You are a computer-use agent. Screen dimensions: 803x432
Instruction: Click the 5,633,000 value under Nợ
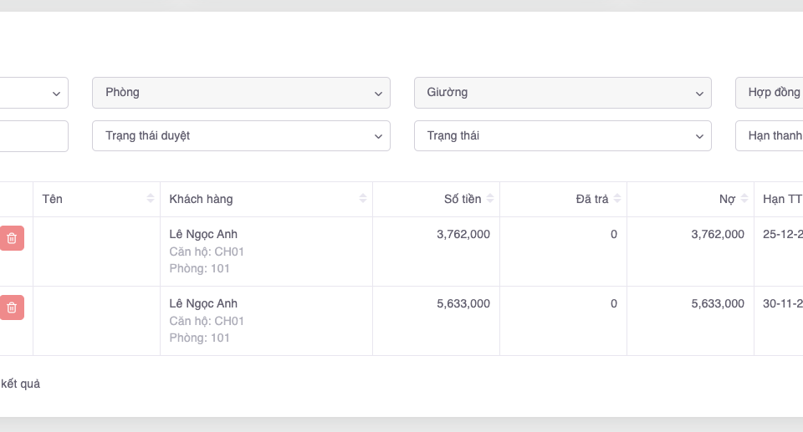click(x=718, y=303)
